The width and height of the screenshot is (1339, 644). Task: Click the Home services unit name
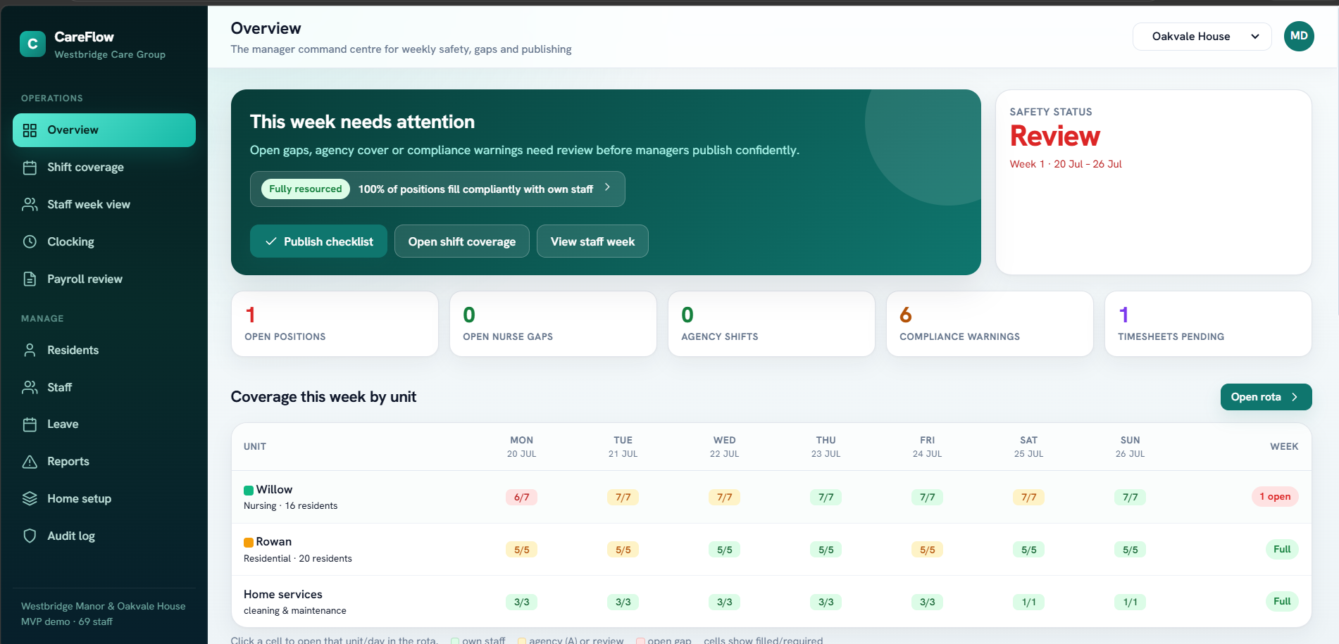click(282, 595)
